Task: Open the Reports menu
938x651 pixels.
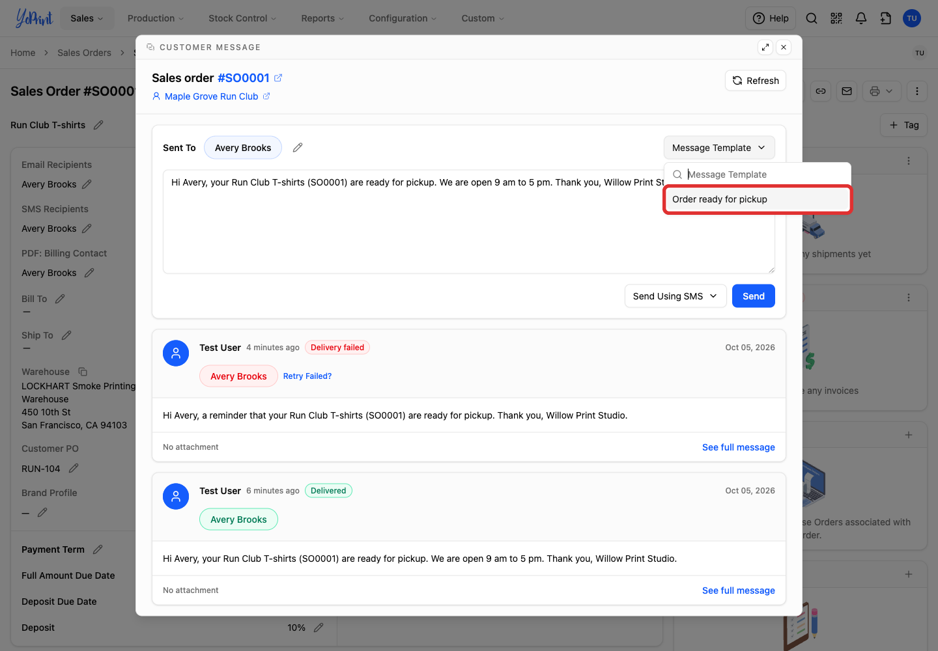Action: click(322, 18)
